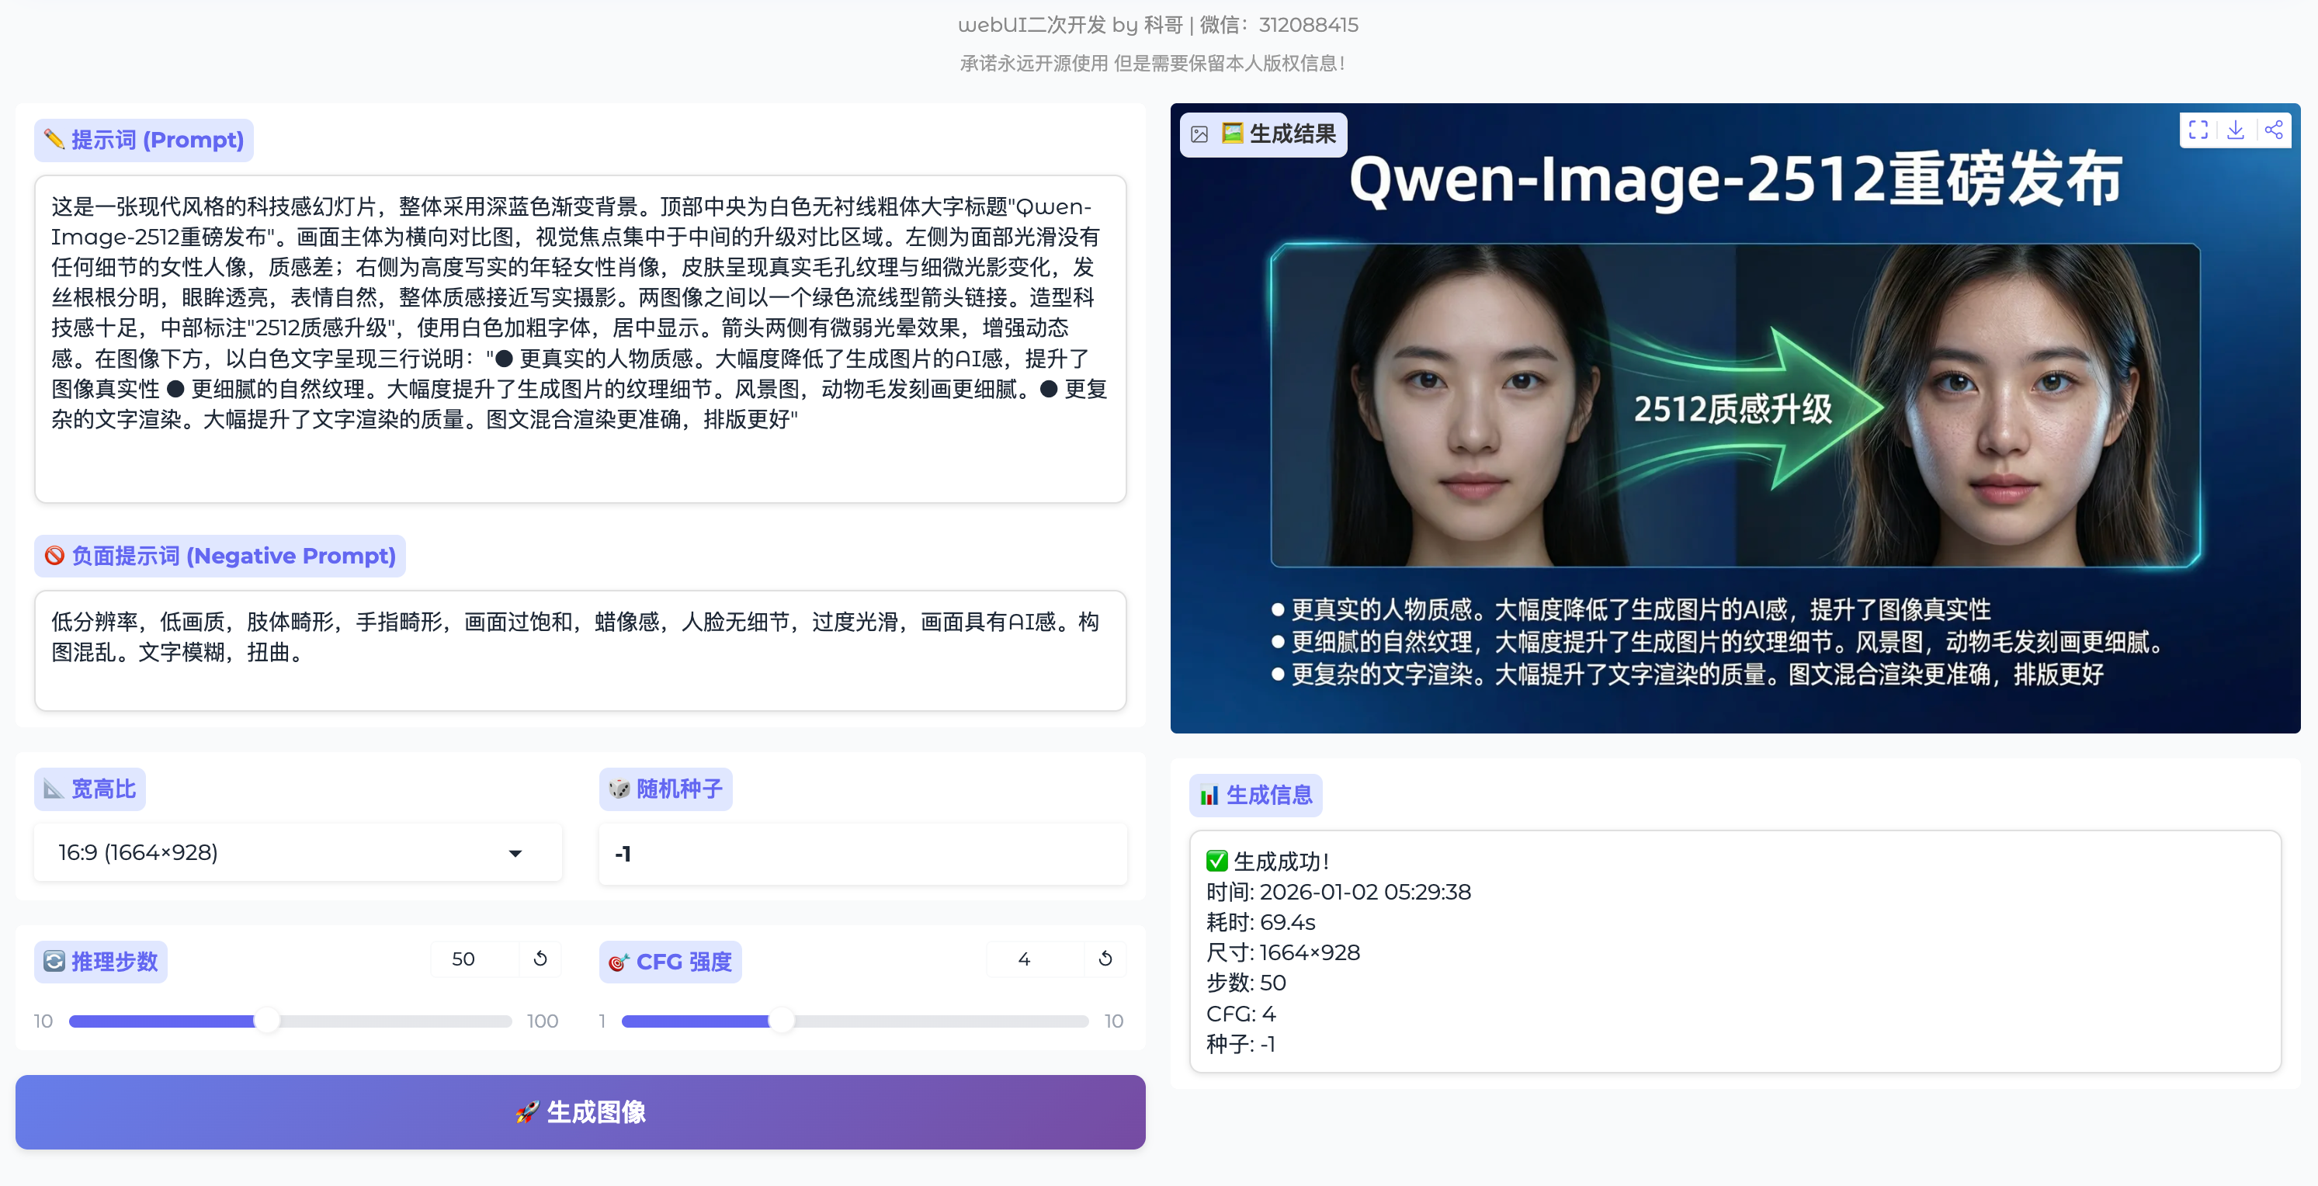
Task: Click the fullscreen icon on generated image
Action: tap(2198, 130)
